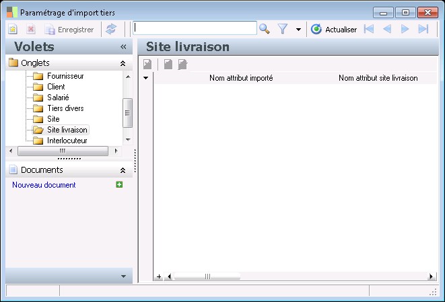Click the tree scroll down arrow

(128, 139)
